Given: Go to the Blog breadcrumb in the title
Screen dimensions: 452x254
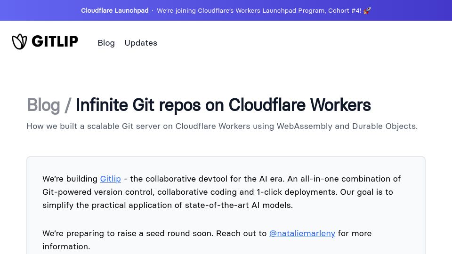Looking at the screenshot, I should (43, 105).
